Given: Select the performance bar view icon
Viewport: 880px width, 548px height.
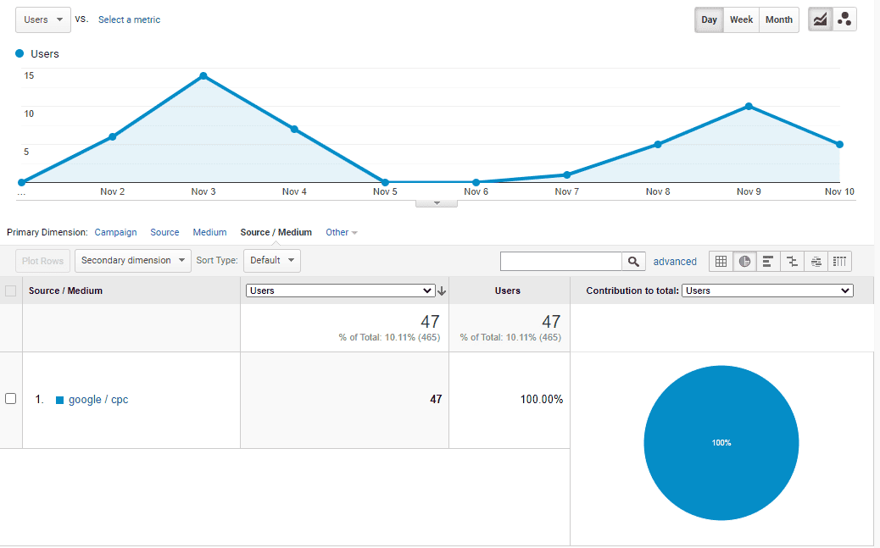Looking at the screenshot, I should 768,262.
